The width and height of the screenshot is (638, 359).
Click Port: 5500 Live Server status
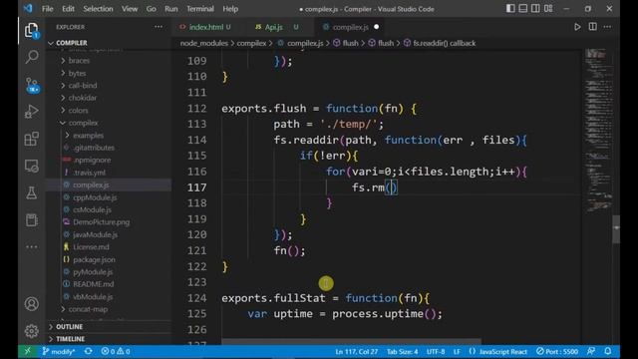tap(557, 351)
